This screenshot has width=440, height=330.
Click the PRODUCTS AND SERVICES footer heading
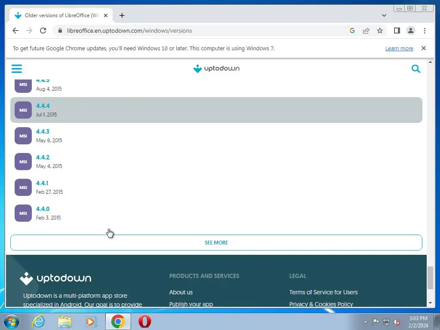pyautogui.click(x=204, y=276)
